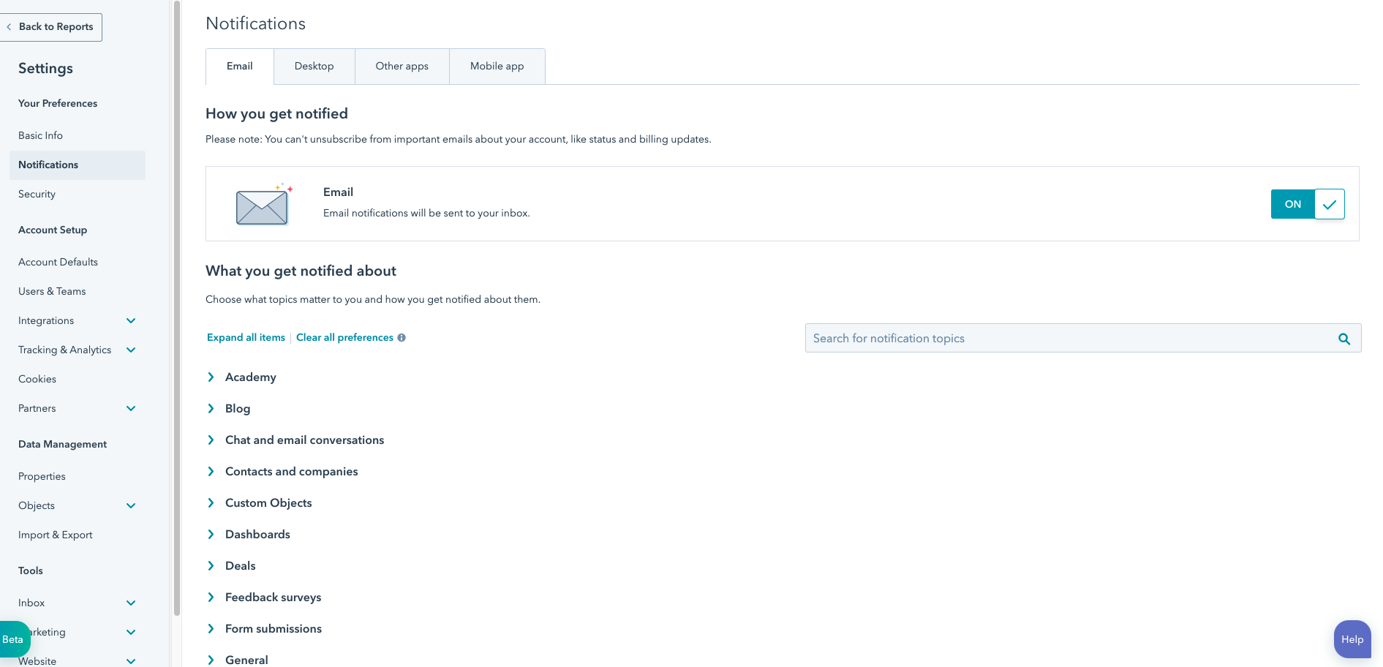The width and height of the screenshot is (1383, 667).
Task: Open Security settings
Action: point(37,194)
